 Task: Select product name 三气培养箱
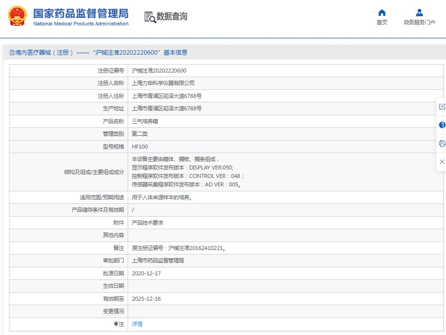tap(145, 121)
